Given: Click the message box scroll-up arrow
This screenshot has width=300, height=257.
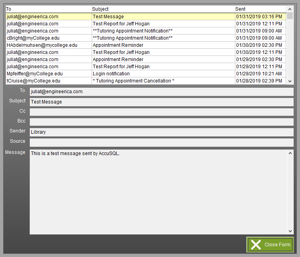Looking at the screenshot, I should 290,153.
